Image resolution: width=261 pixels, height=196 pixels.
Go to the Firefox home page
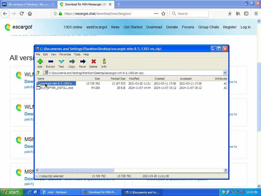click(x=30, y=14)
